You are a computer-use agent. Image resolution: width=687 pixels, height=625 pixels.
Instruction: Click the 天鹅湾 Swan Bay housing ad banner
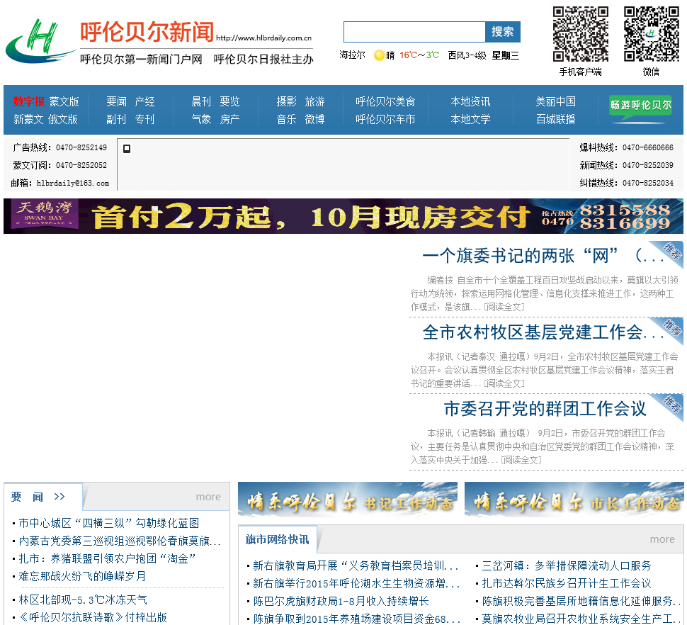pyautogui.click(x=343, y=216)
